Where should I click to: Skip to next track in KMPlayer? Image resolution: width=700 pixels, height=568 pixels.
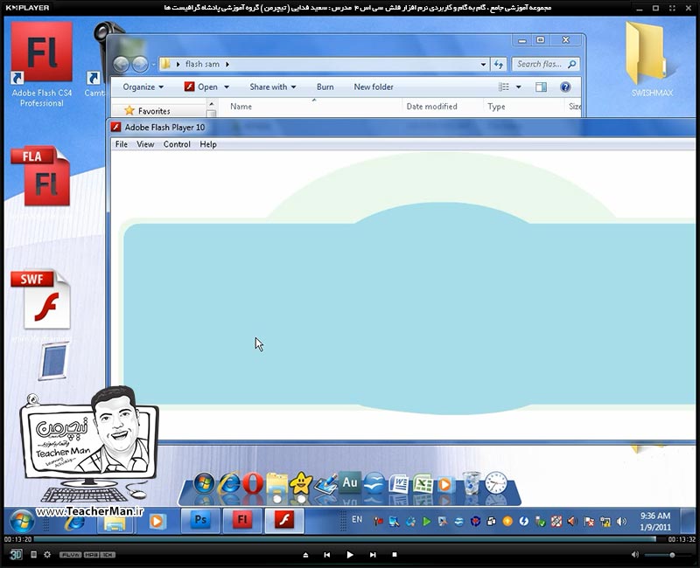click(x=373, y=555)
